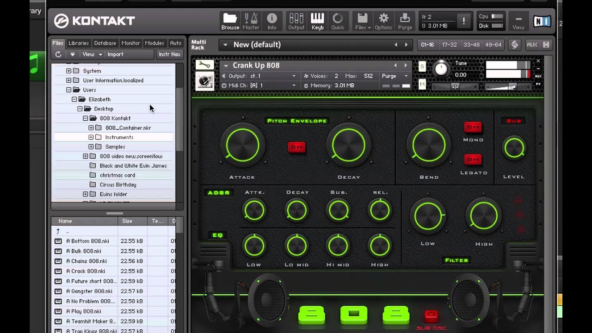Collapse the Users folder
This screenshot has width=592, height=333.
68,90
